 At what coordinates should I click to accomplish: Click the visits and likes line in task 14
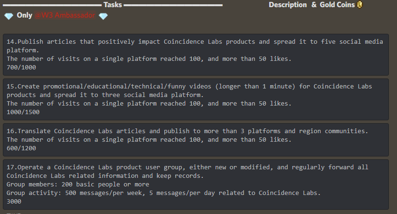pyautogui.click(x=149, y=59)
